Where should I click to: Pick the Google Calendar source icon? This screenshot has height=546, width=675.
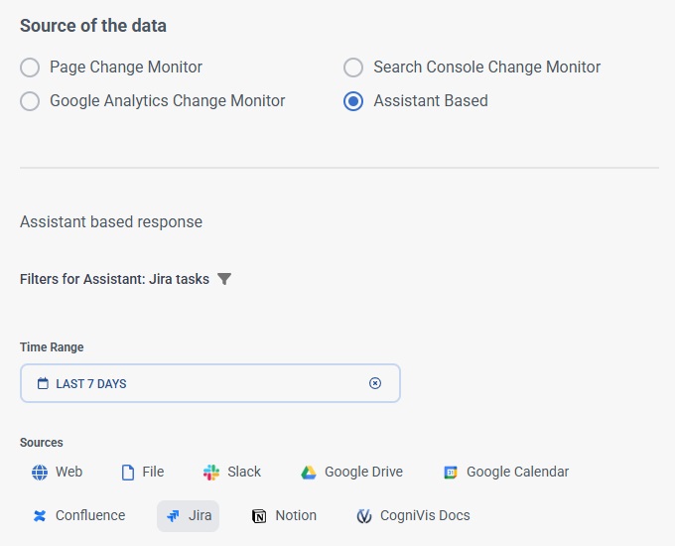(451, 473)
